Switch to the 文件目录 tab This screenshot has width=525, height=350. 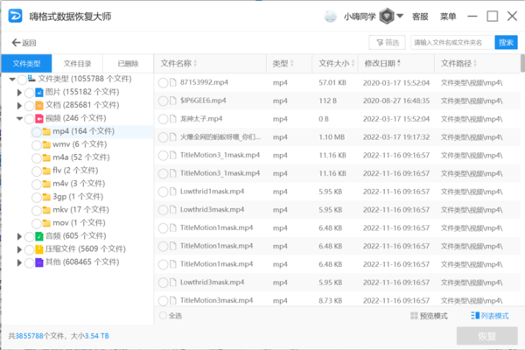point(77,64)
